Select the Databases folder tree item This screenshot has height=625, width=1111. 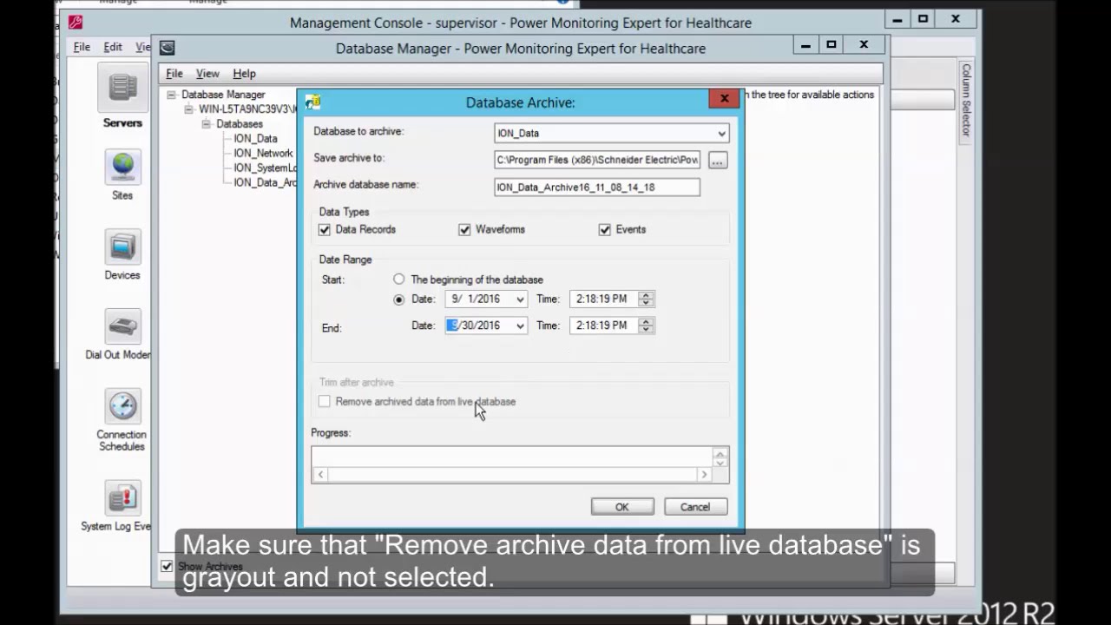pos(240,124)
